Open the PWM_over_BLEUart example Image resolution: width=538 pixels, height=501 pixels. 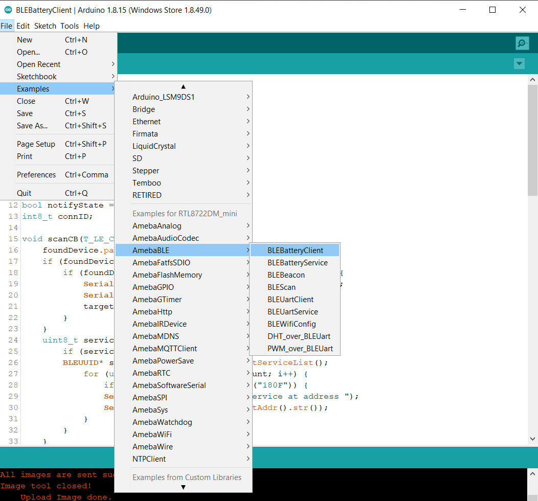coord(295,349)
